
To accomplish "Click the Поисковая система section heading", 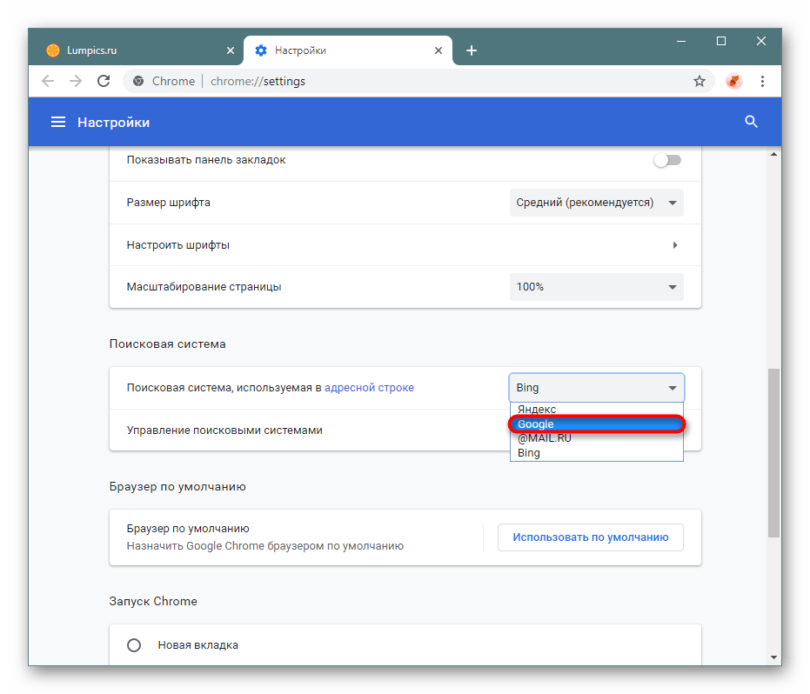I will pyautogui.click(x=167, y=344).
